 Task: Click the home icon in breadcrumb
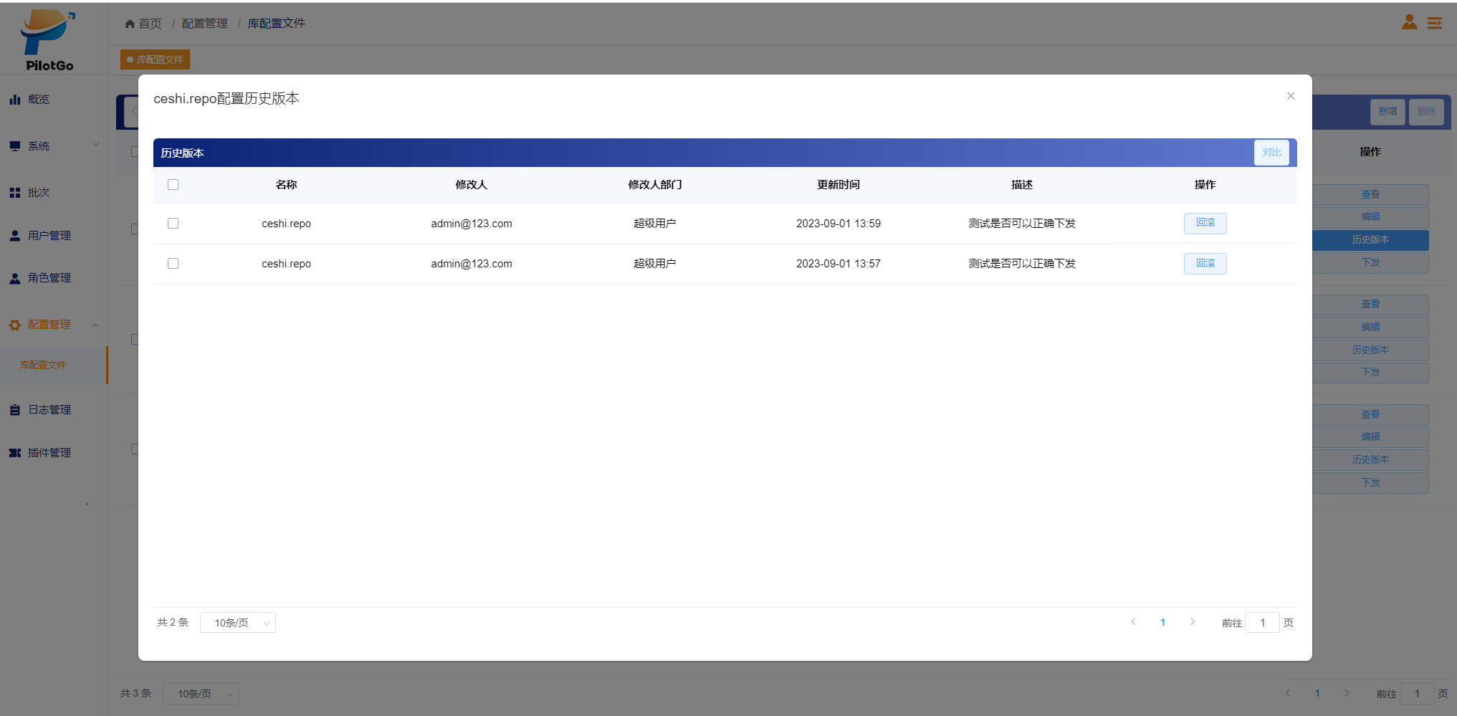(130, 24)
